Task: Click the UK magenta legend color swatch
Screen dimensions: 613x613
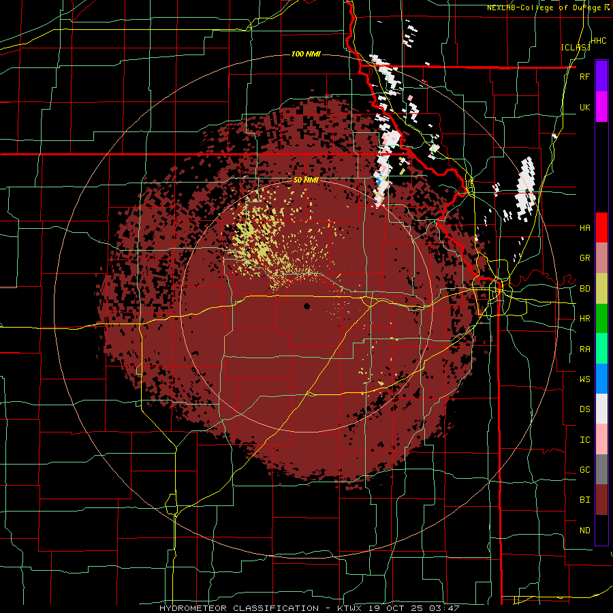Action: [x=601, y=107]
